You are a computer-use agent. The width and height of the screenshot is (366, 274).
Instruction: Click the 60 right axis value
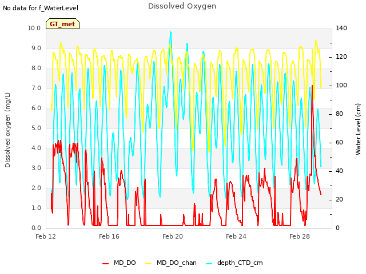[339, 142]
